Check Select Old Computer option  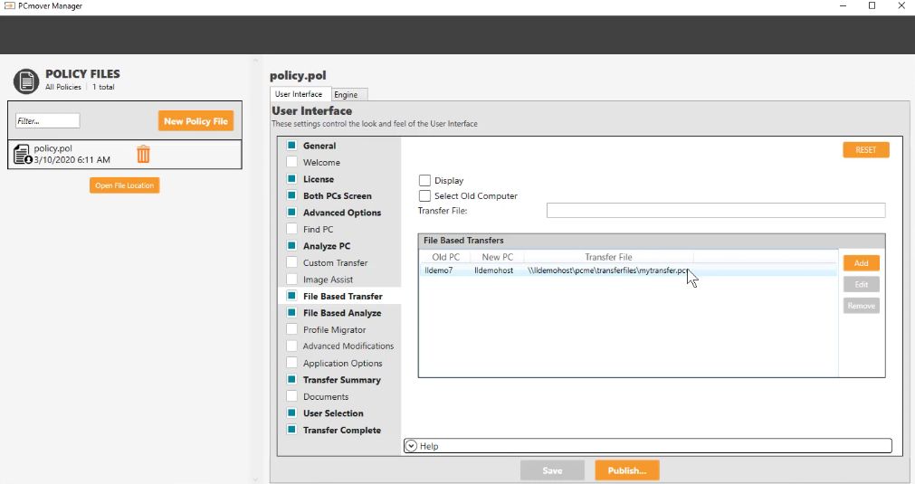click(x=424, y=196)
